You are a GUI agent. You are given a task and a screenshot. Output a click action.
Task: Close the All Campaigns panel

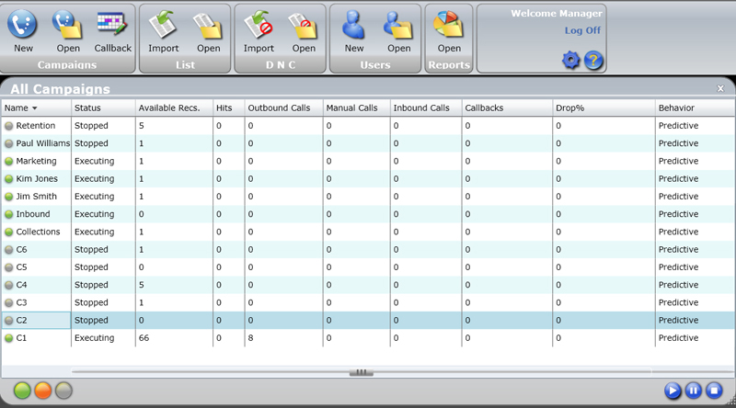coord(720,88)
